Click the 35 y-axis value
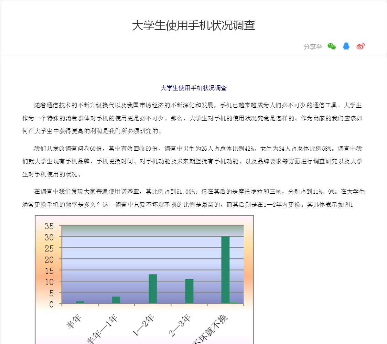This screenshot has width=387, height=344. 49,226
